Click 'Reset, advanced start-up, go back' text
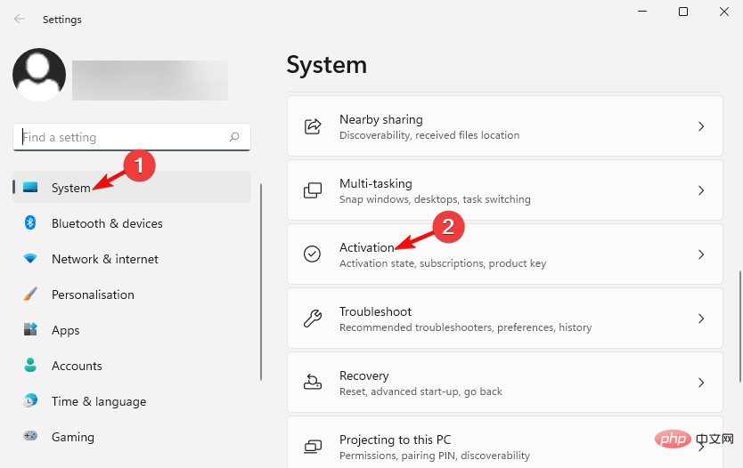 [x=420, y=391]
